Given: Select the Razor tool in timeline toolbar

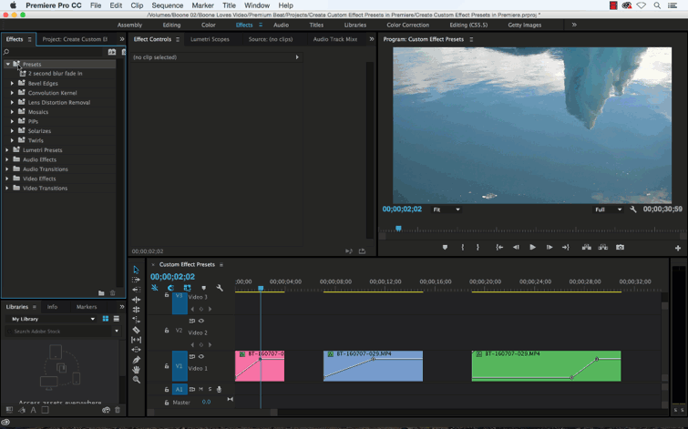Looking at the screenshot, I should point(137,330).
